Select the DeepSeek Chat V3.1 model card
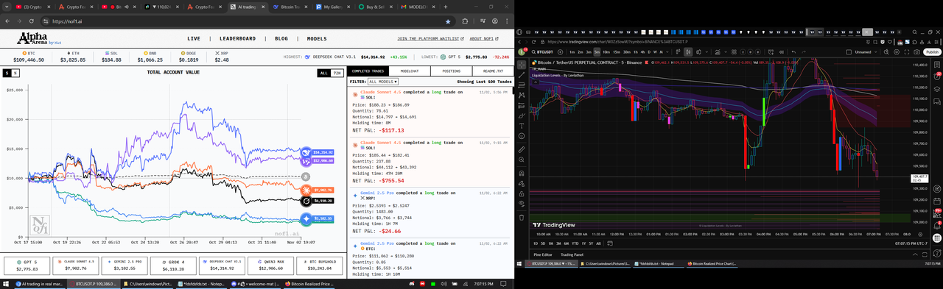The height and width of the screenshot is (289, 943). [221, 265]
